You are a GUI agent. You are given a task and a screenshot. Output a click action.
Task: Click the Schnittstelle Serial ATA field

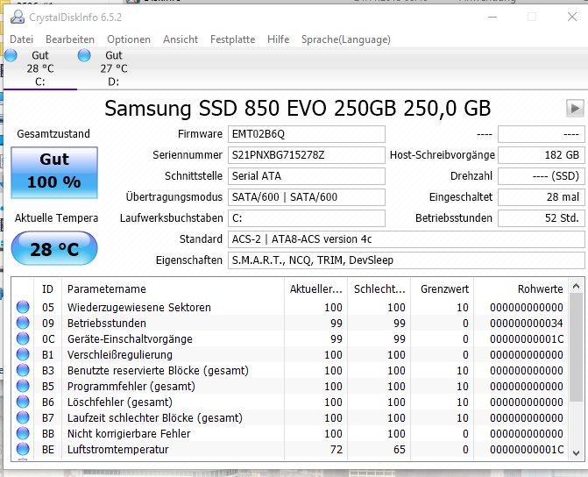[x=307, y=176]
